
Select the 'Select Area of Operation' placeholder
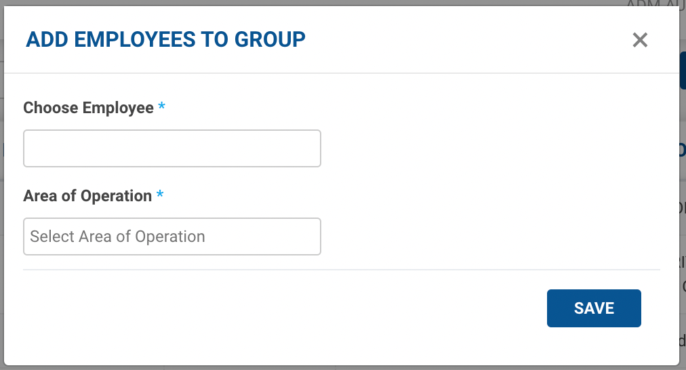coord(117,237)
